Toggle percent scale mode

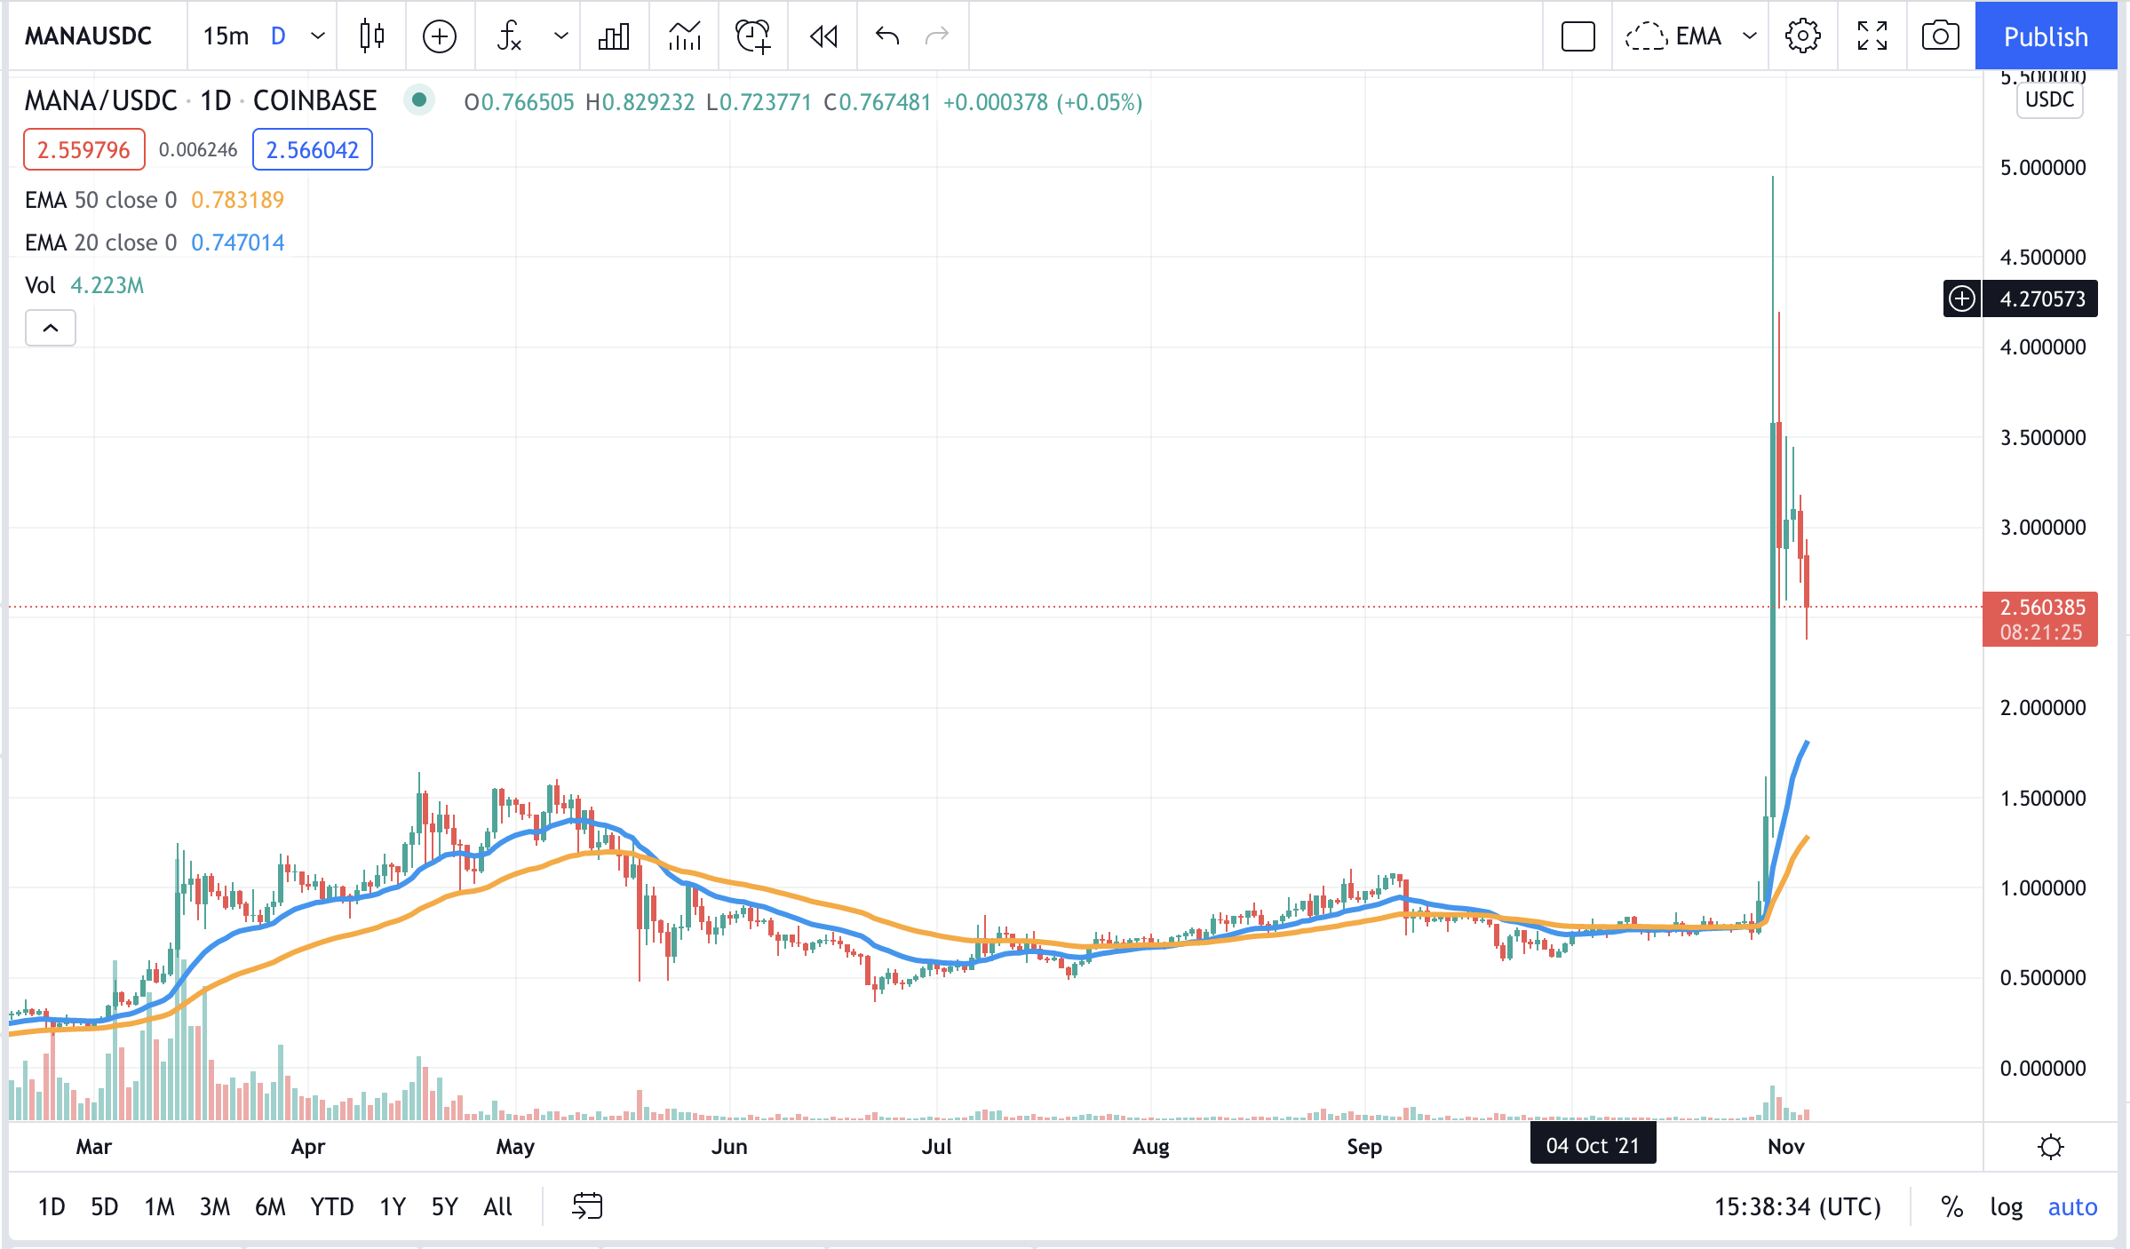[x=1951, y=1206]
